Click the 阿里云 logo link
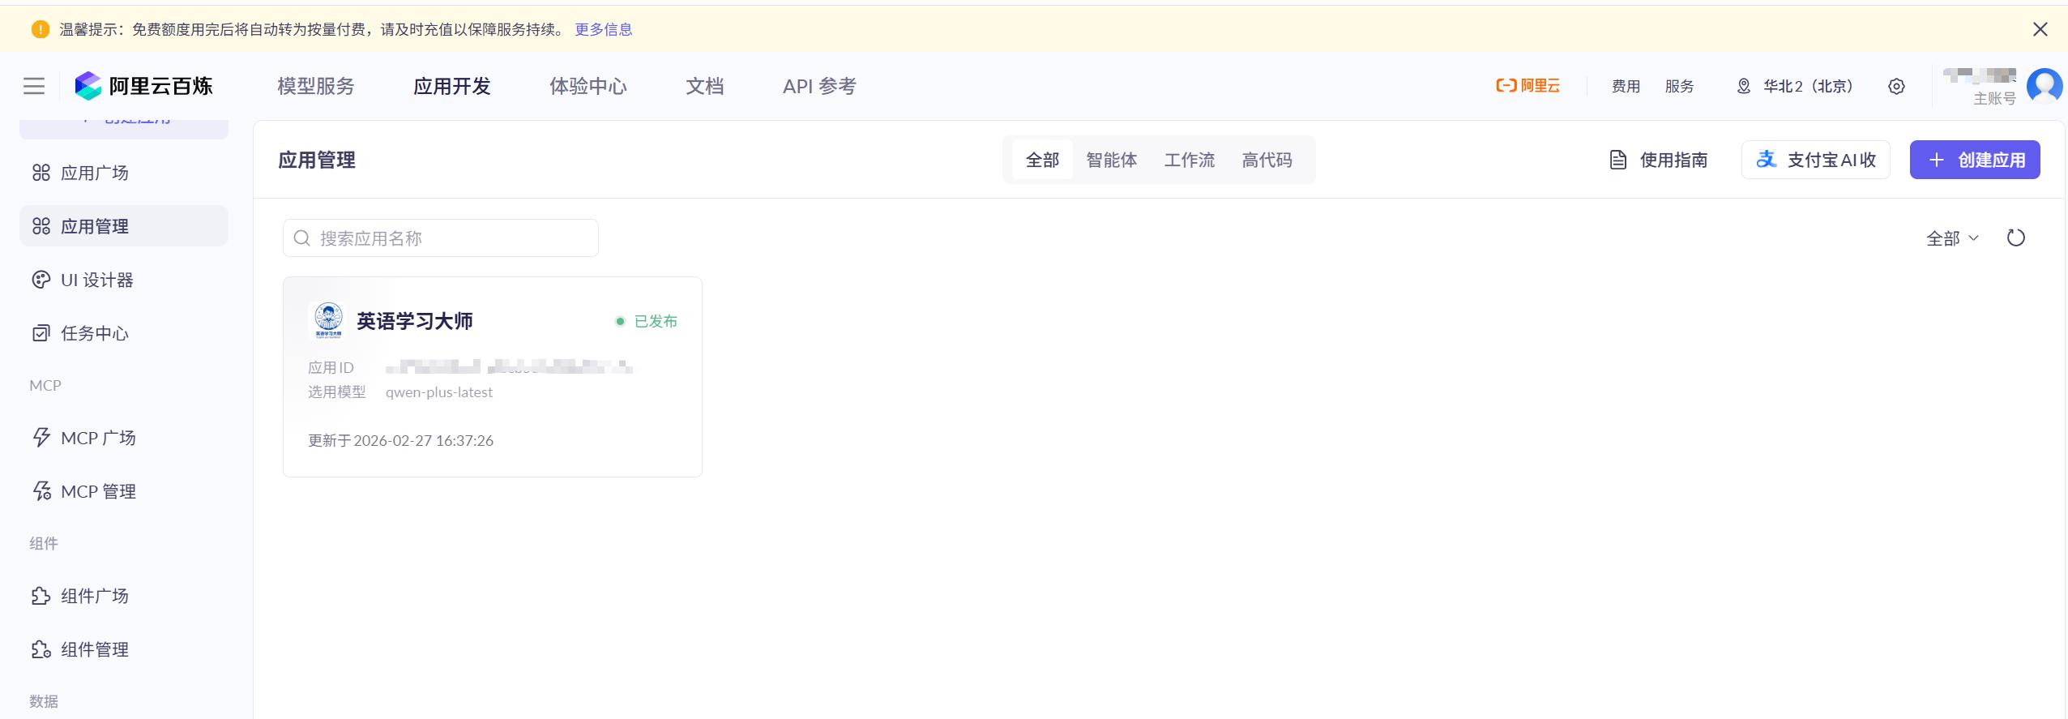Image resolution: width=2068 pixels, height=719 pixels. point(1527,86)
